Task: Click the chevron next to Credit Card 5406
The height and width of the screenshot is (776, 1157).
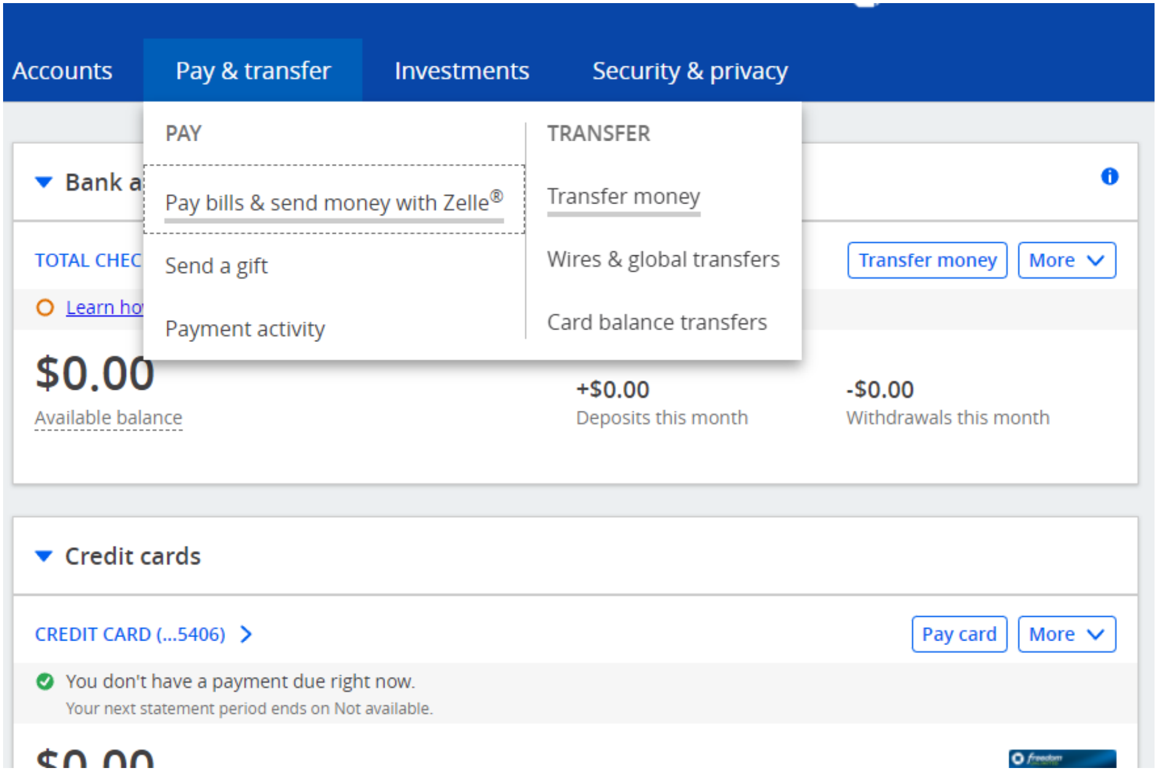Action: point(246,634)
